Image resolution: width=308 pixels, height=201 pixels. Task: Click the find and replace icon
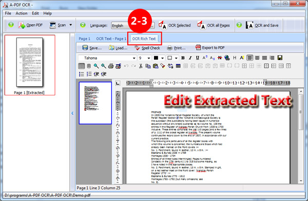pos(170,66)
